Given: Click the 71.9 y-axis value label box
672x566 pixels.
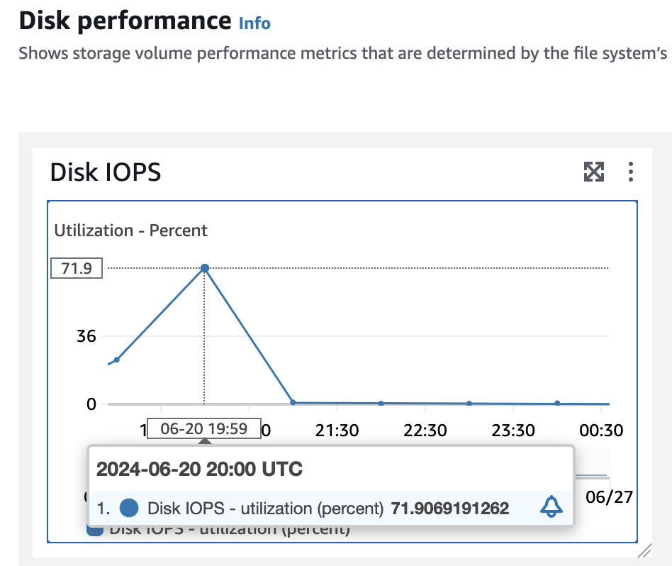Looking at the screenshot, I should coord(77,269).
